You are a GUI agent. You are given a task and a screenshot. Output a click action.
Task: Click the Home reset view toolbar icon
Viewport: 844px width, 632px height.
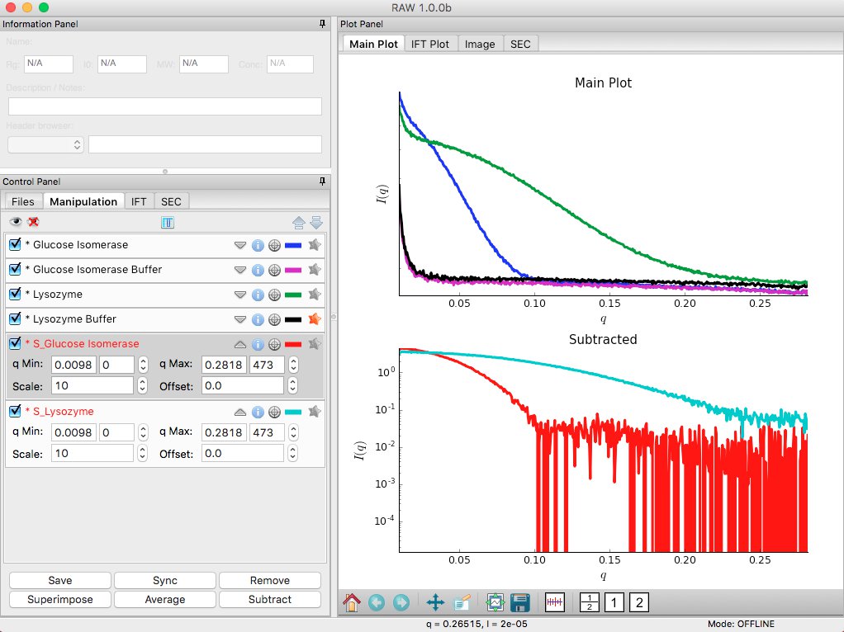[x=352, y=602]
